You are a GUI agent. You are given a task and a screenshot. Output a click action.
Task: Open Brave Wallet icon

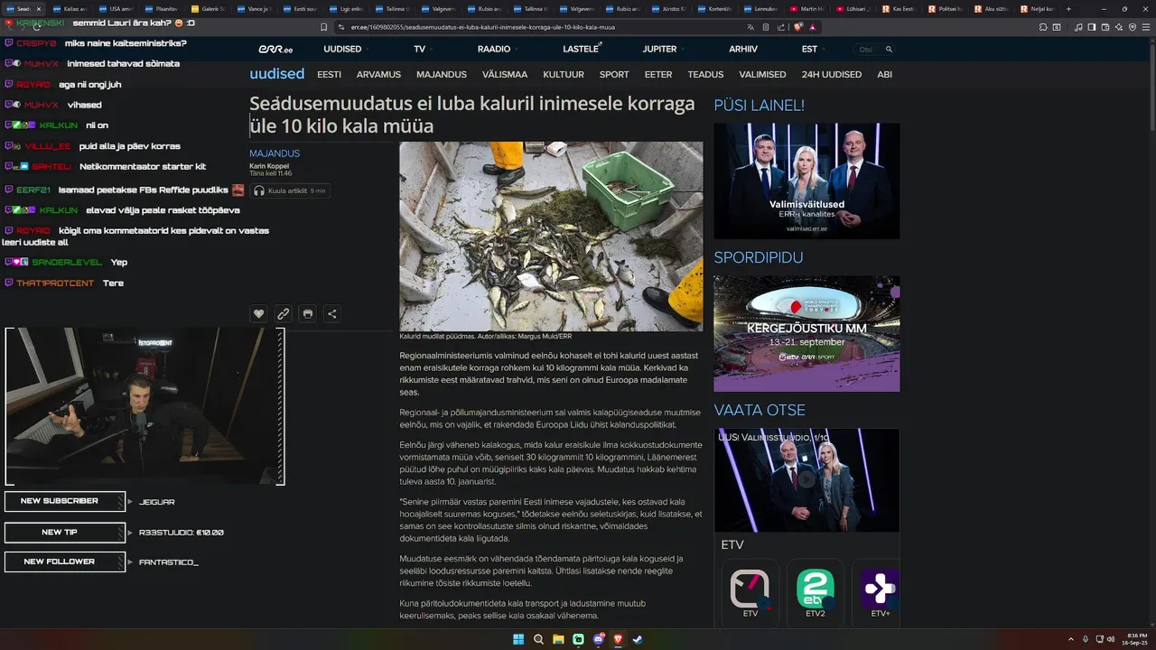pos(1105,27)
